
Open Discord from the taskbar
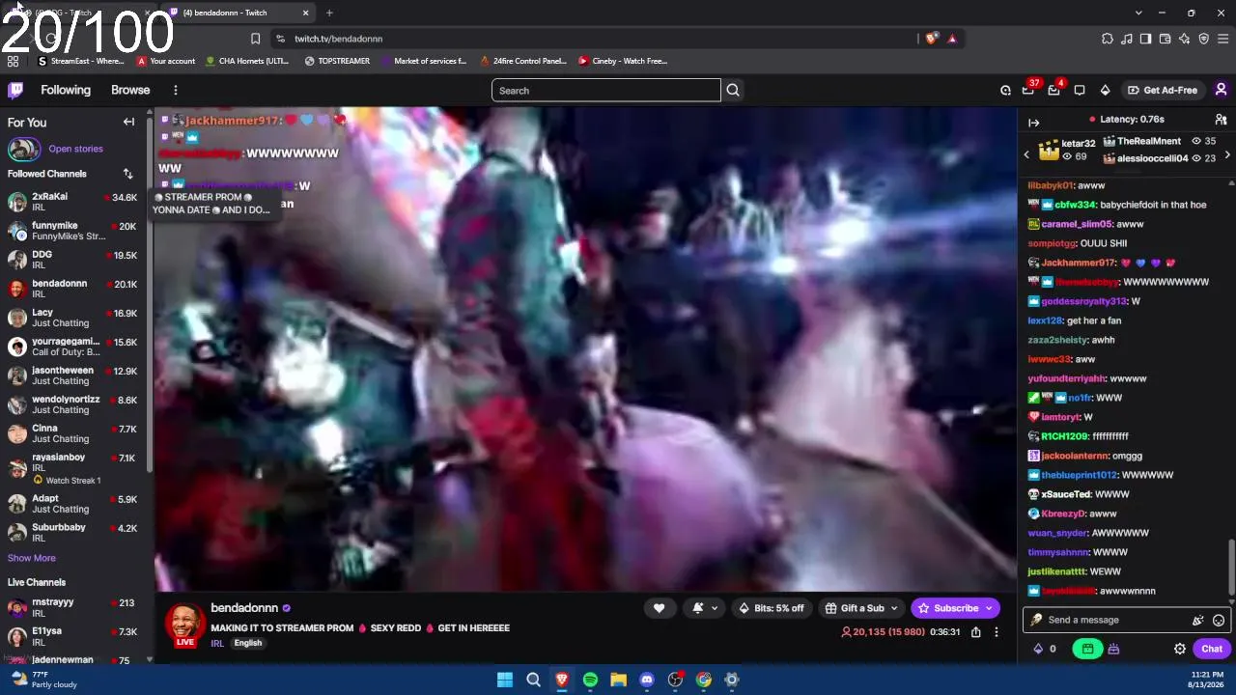click(647, 680)
